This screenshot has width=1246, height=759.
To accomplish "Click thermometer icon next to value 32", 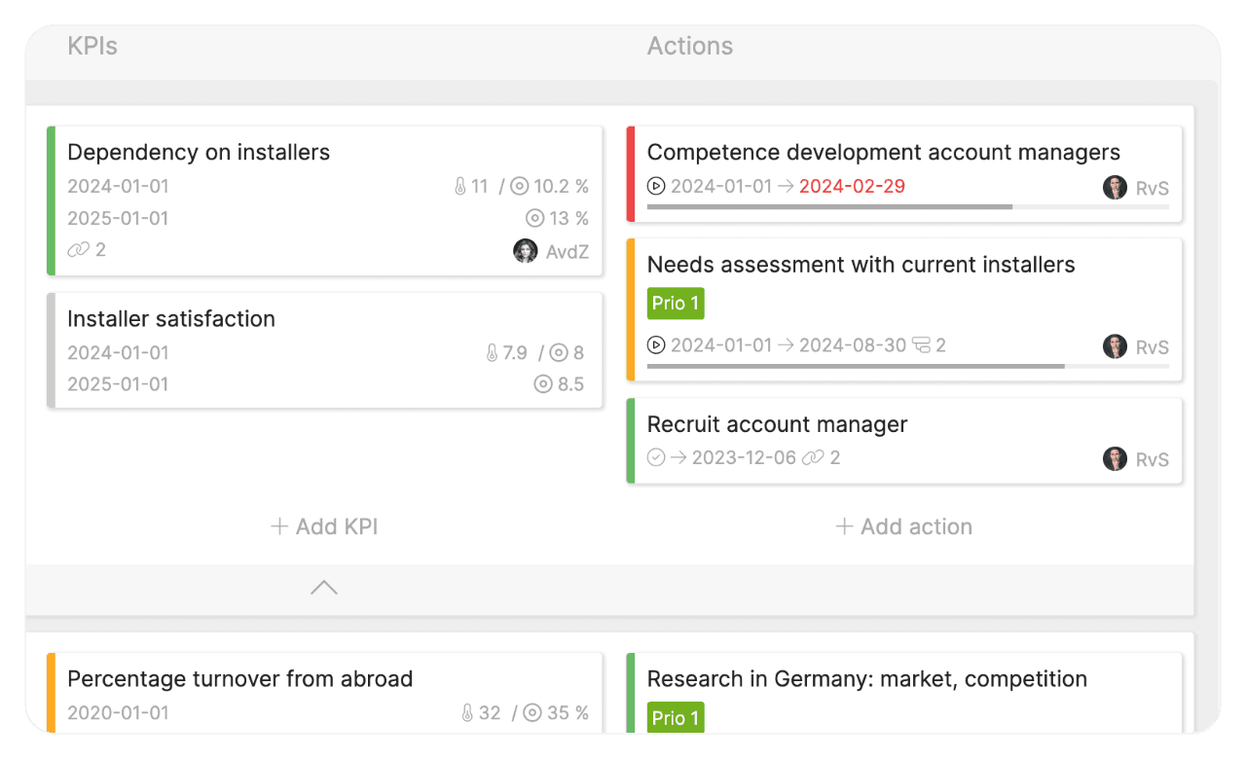I will (468, 713).
